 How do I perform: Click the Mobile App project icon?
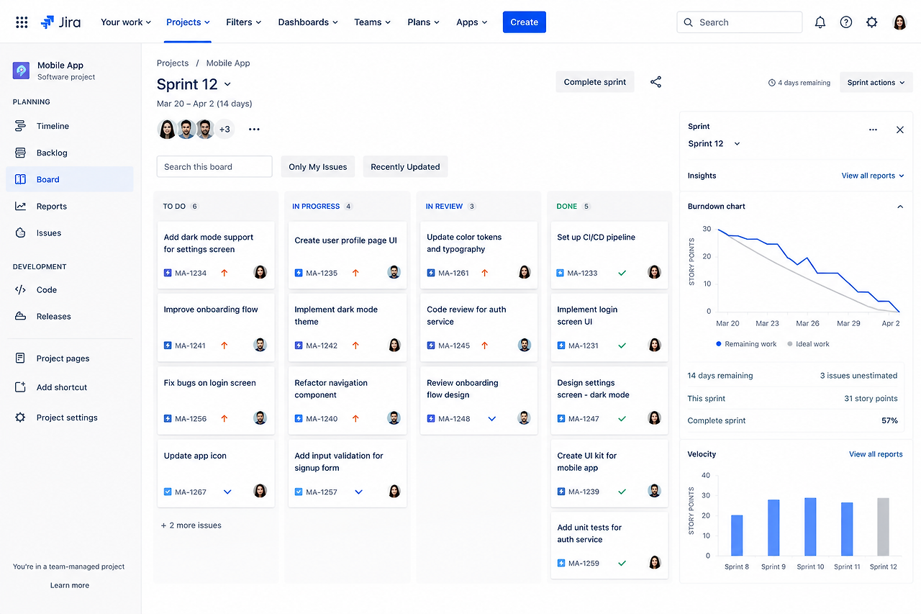22,71
